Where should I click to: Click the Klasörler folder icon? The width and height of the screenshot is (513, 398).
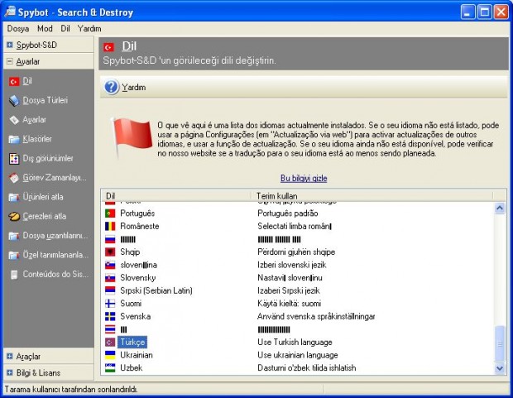tap(14, 140)
